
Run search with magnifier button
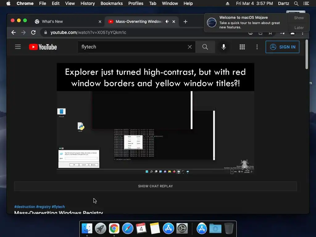(205, 47)
